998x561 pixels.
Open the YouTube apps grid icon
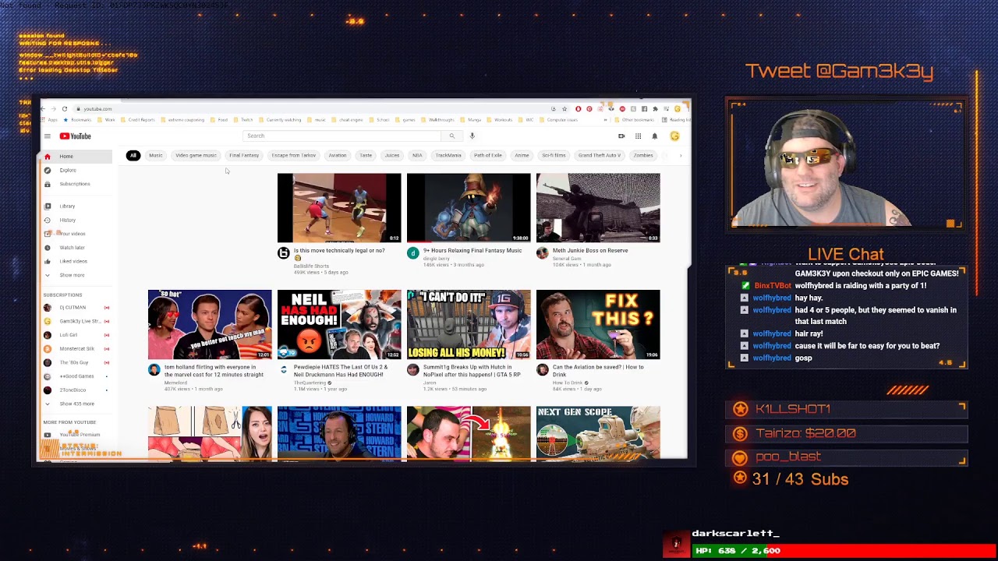tap(638, 136)
